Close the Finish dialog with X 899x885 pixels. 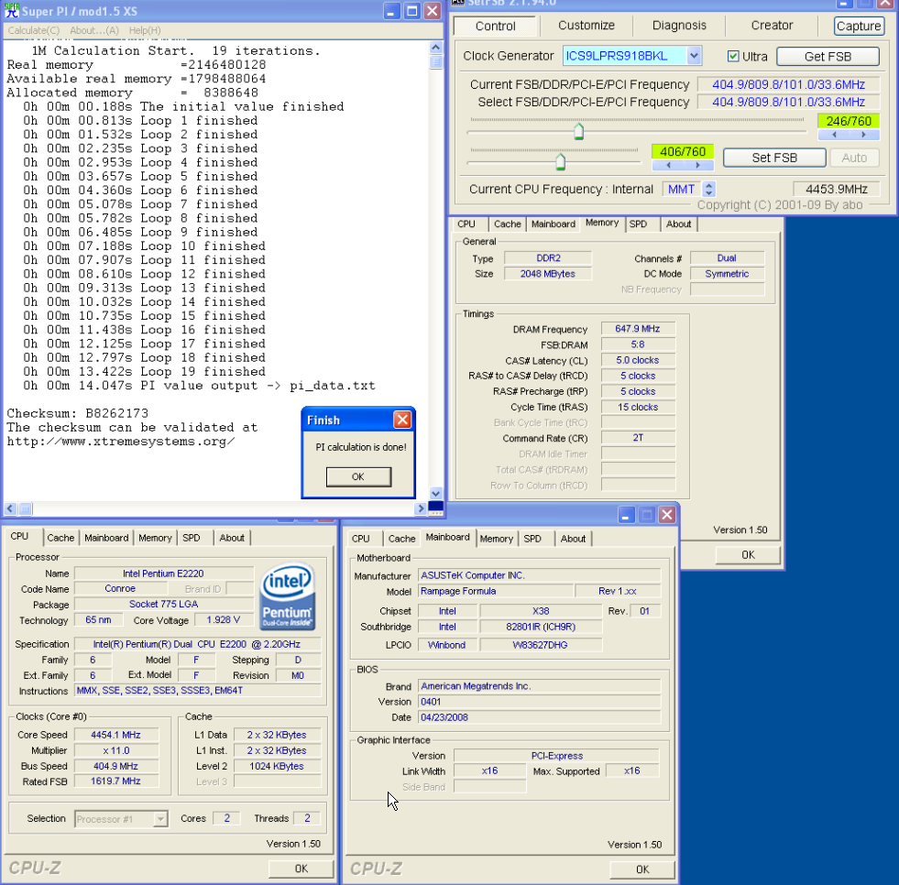402,420
